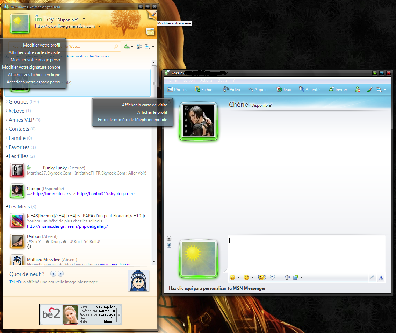Expand the @Love group
The image size is (396, 333).
pos(7,111)
